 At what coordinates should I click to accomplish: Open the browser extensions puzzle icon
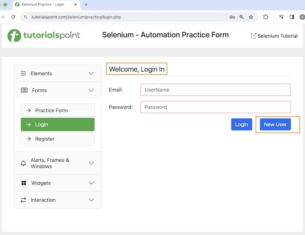pyautogui.click(x=266, y=17)
